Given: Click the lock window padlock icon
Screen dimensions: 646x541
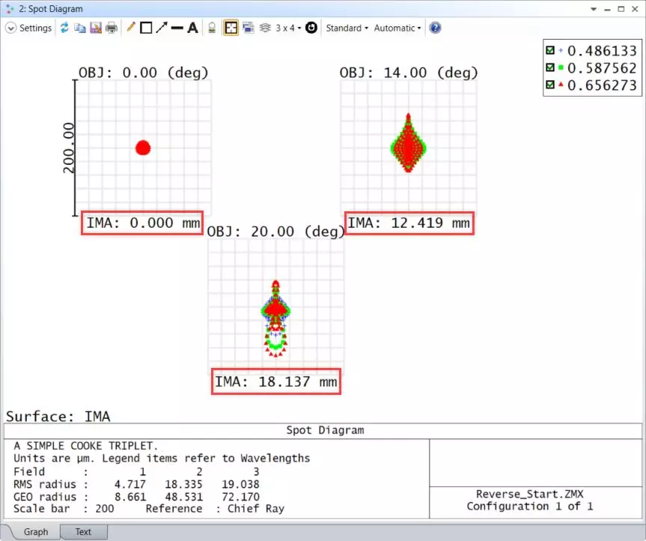Looking at the screenshot, I should coord(212,28).
